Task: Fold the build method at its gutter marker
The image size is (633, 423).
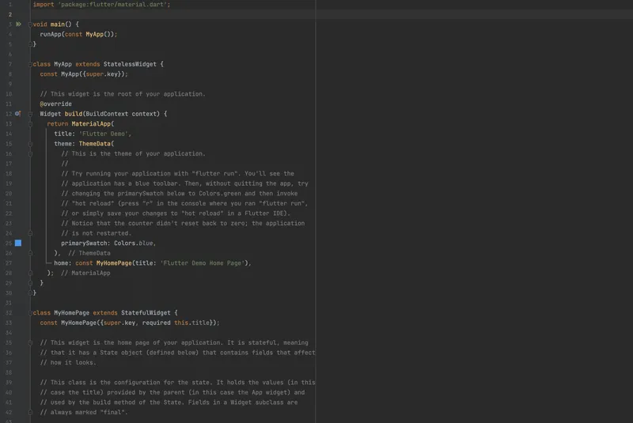Action: click(x=30, y=114)
